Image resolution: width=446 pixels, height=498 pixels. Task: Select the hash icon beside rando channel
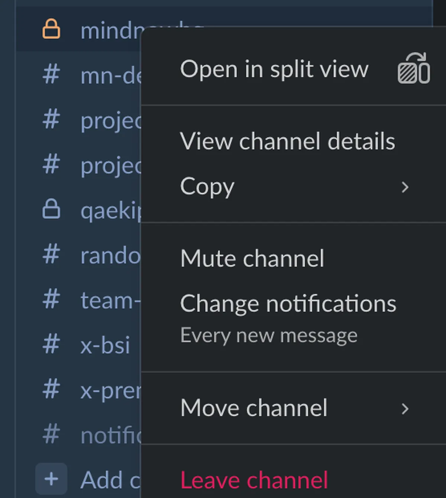point(51,254)
